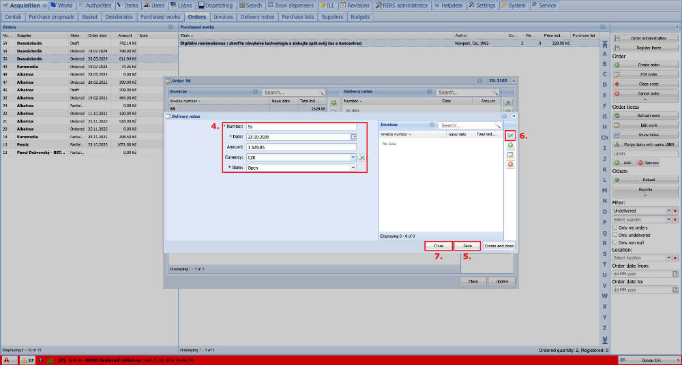Image resolution: width=682 pixels, height=365 pixels.
Task: Jump to top with double up arrow in alphabet bar
Action: (604, 44)
